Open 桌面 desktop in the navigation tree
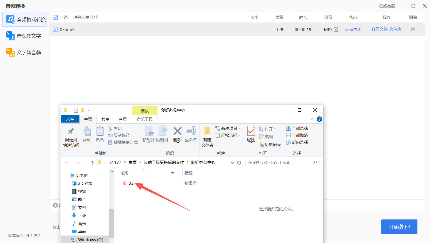 pyautogui.click(x=79, y=232)
